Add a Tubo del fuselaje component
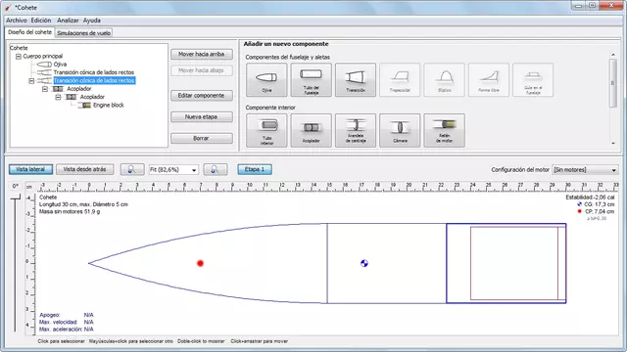This screenshot has height=352, width=627. [312, 80]
